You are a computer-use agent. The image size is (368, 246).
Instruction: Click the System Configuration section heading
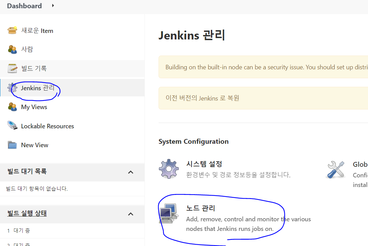[193, 141]
